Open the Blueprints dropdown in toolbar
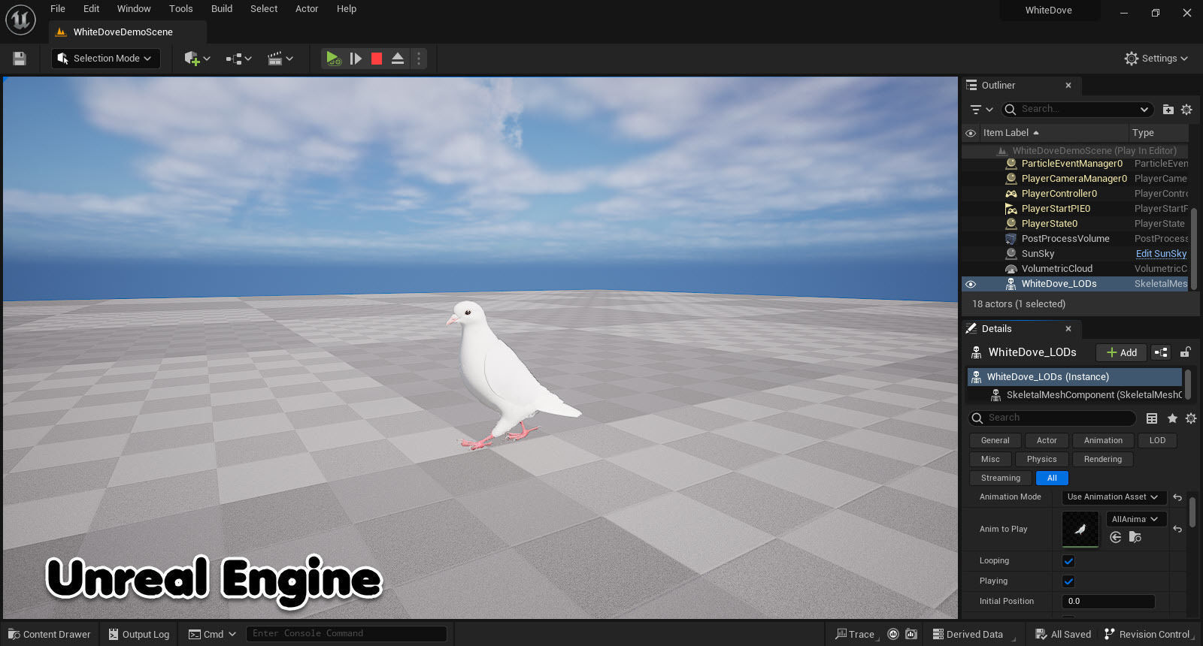The width and height of the screenshot is (1203, 646). click(238, 59)
